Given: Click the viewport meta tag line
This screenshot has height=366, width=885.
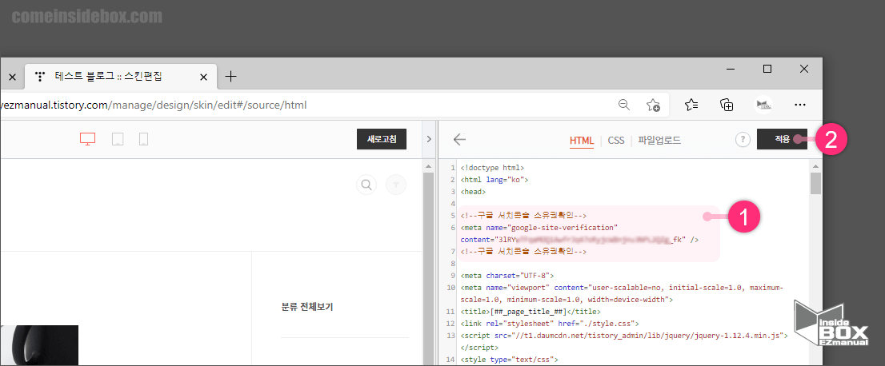Looking at the screenshot, I should tap(622, 293).
